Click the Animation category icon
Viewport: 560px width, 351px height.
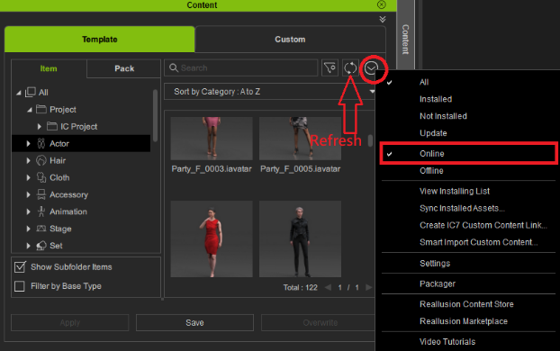tap(41, 211)
